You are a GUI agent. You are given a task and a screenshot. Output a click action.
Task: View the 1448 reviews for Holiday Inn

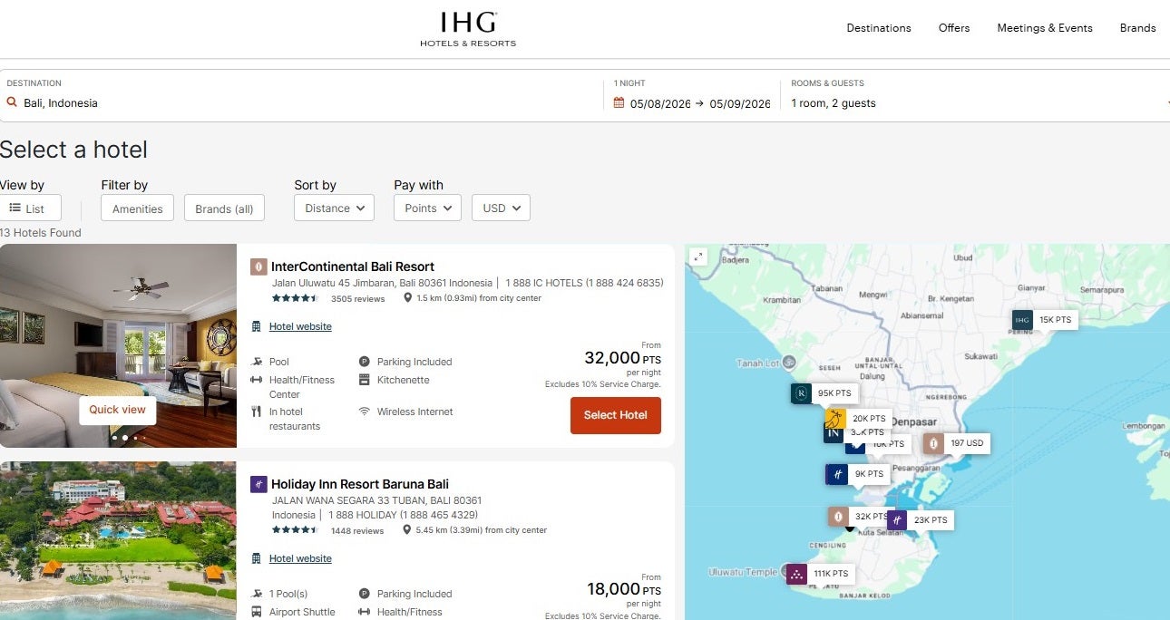point(357,530)
